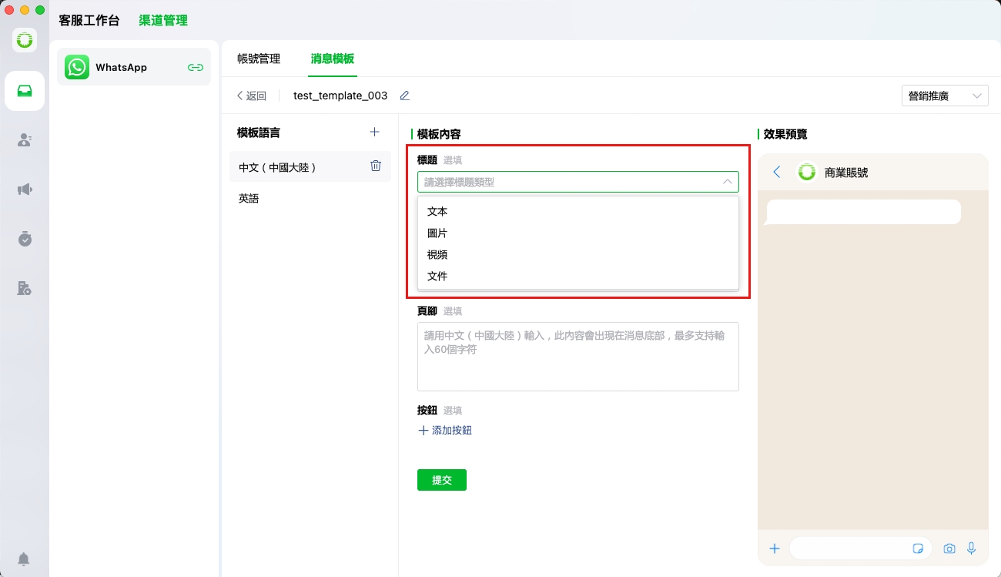
Task: Switch to the 帳號管理 tab
Action: click(x=259, y=59)
